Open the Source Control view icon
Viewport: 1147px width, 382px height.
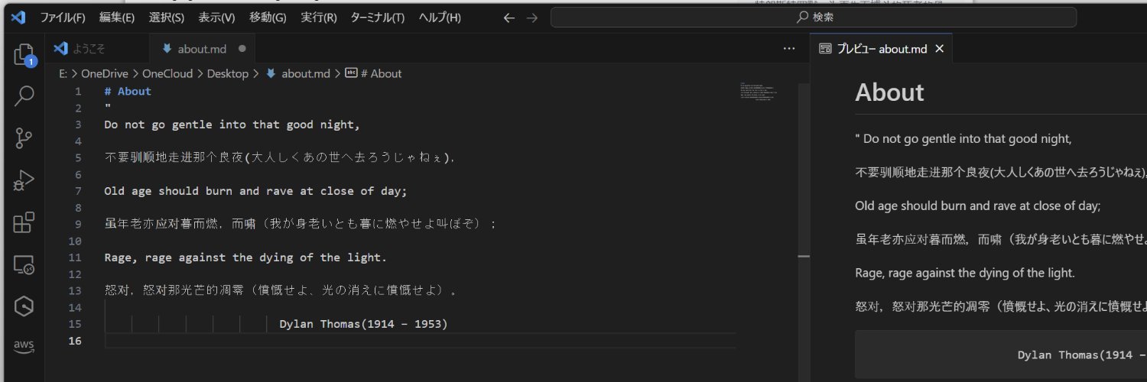24,138
